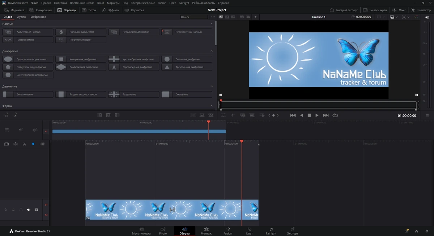Open the Правка menu
The height and width of the screenshot is (236, 434).
pyautogui.click(x=46, y=3)
